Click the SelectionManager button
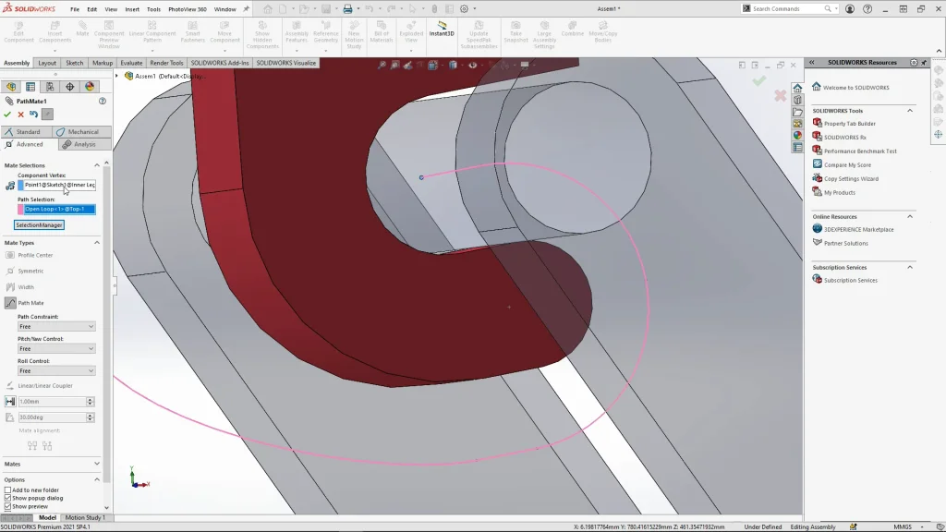Screen dimensions: 946x532 pyautogui.click(x=39, y=225)
